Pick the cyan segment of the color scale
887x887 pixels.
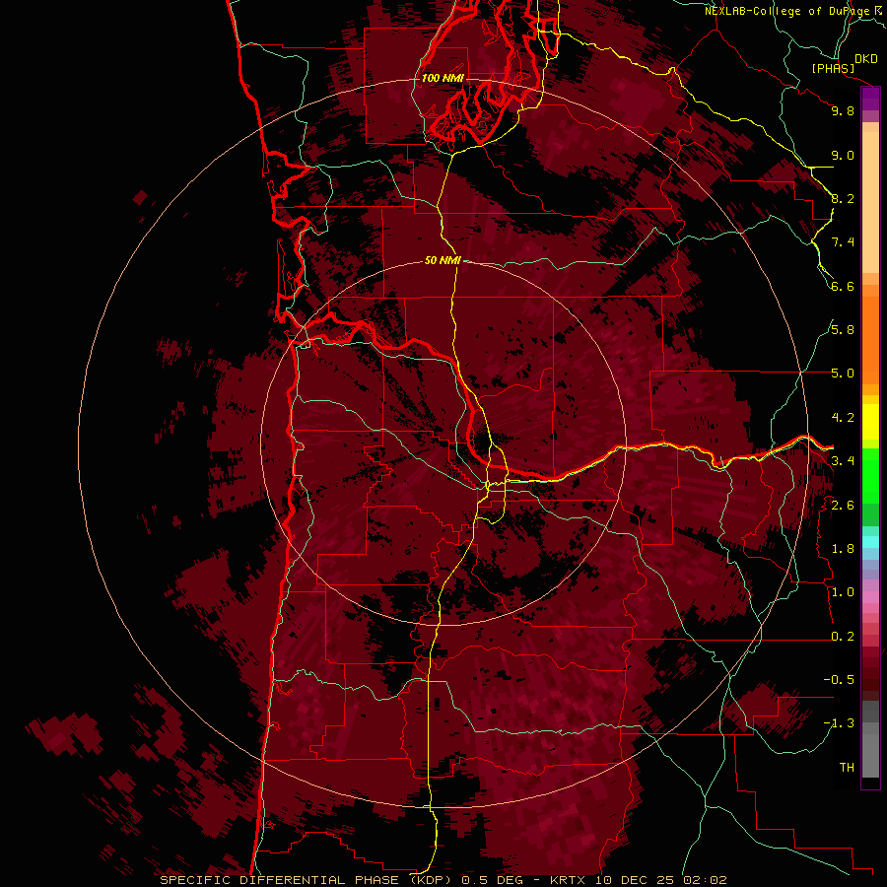(x=870, y=542)
